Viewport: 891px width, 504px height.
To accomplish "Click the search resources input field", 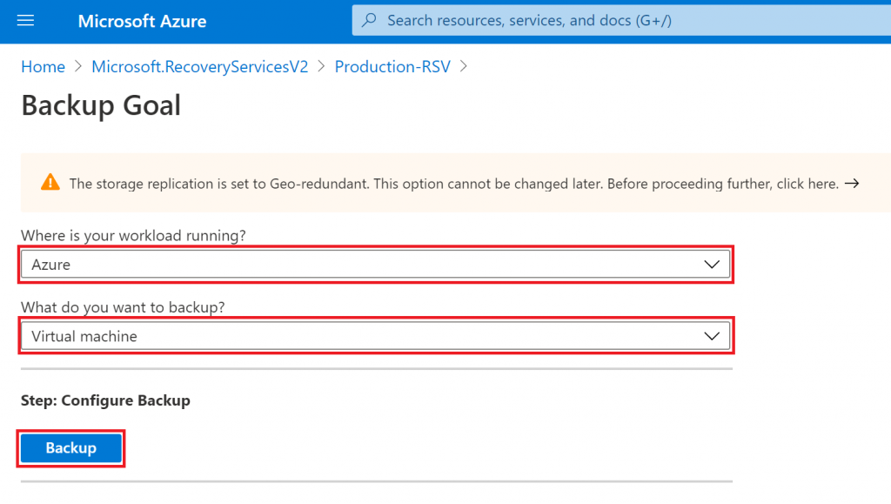I will click(x=609, y=20).
